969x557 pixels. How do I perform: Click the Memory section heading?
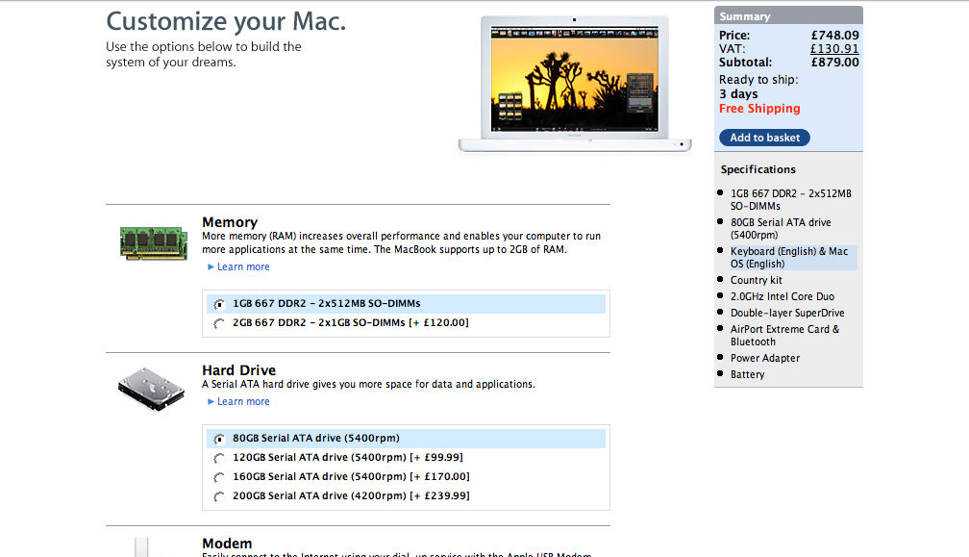(x=230, y=222)
